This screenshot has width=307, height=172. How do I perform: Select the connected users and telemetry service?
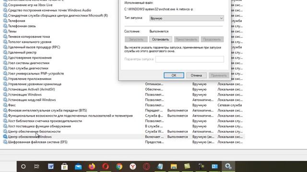[x=71, y=116]
